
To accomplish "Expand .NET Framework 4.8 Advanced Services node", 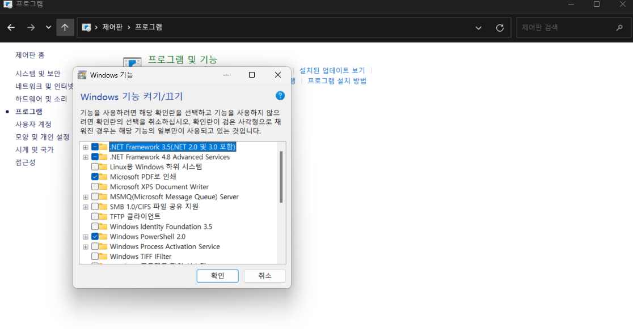I will pyautogui.click(x=86, y=157).
